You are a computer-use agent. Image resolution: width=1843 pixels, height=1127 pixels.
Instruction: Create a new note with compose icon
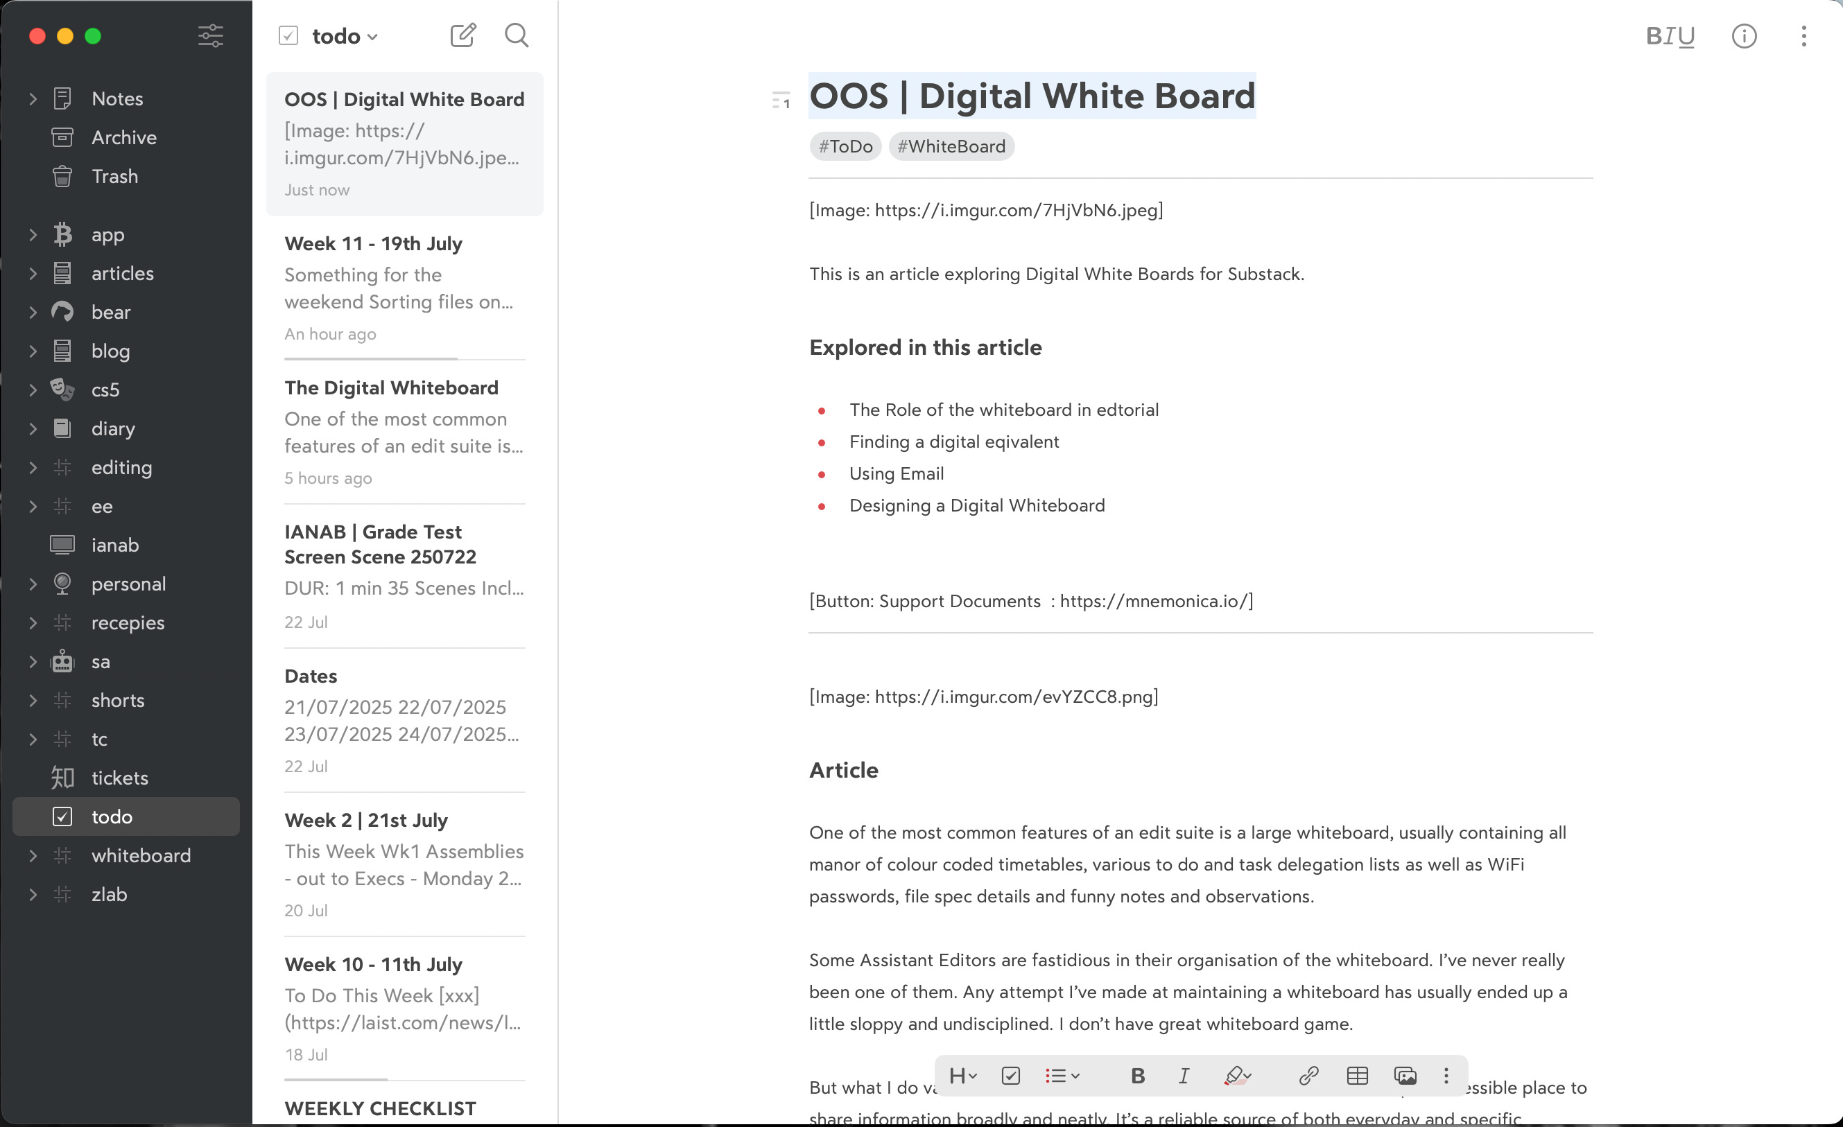coord(462,35)
